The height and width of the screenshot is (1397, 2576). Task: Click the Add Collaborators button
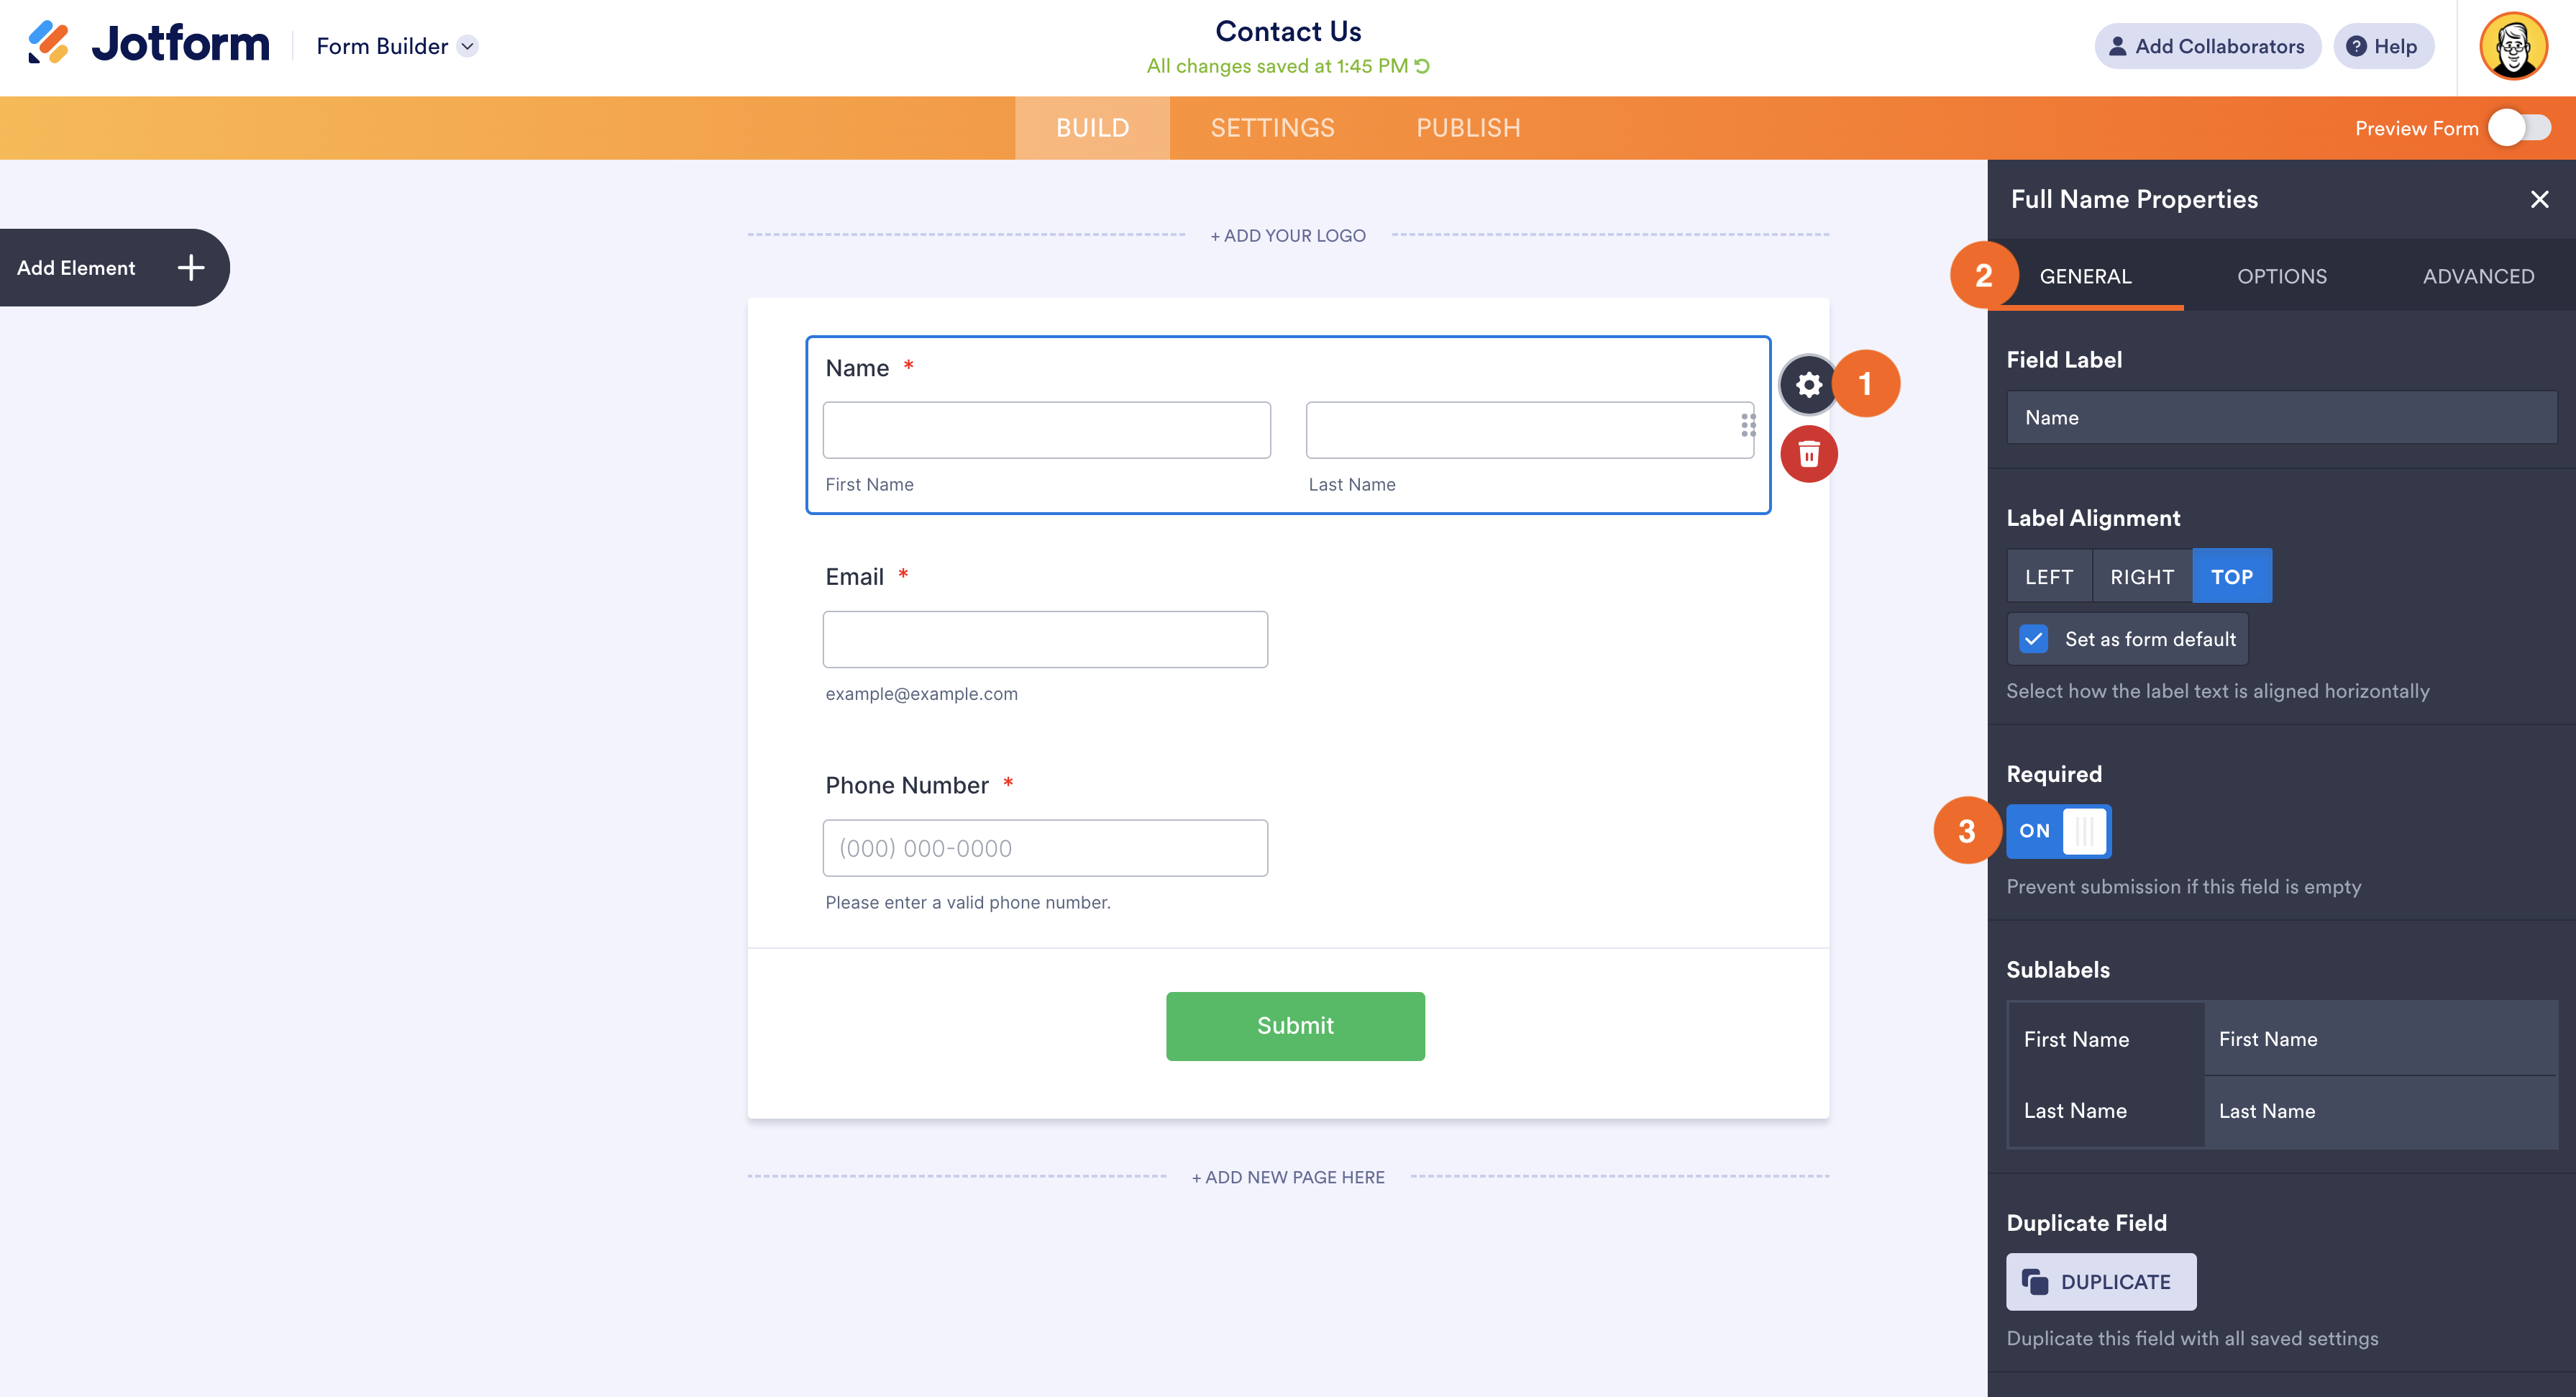[x=2207, y=46]
